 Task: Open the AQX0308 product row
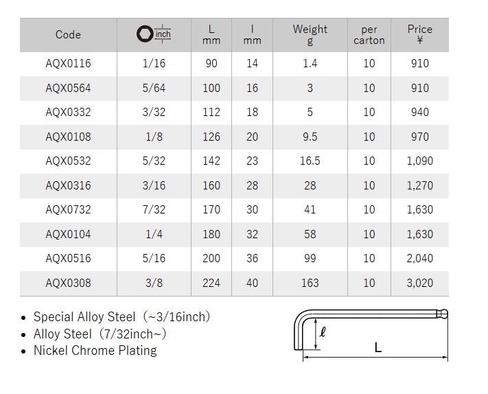[68, 283]
